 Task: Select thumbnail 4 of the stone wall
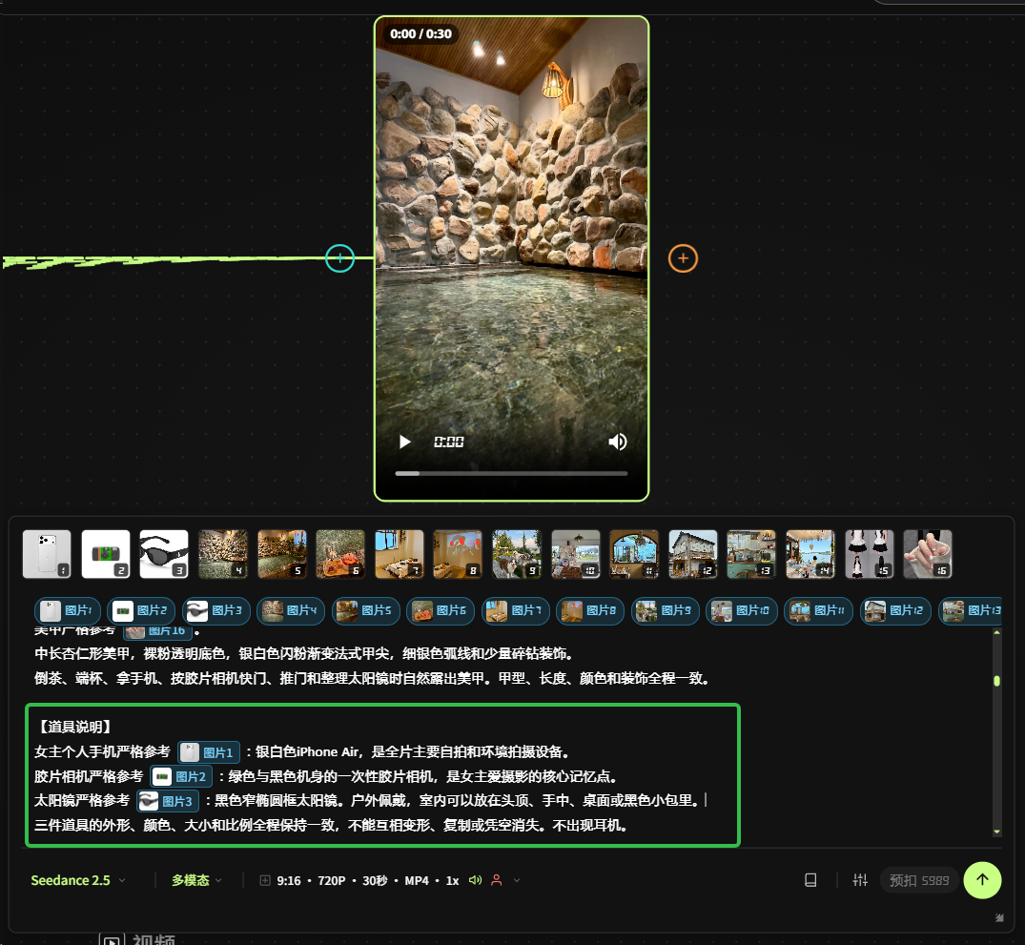coord(223,554)
